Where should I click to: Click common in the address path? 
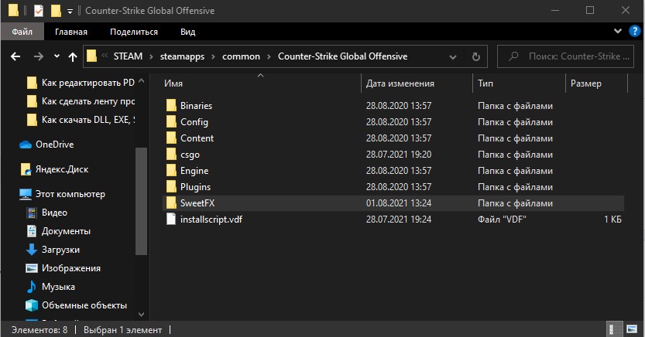click(241, 56)
